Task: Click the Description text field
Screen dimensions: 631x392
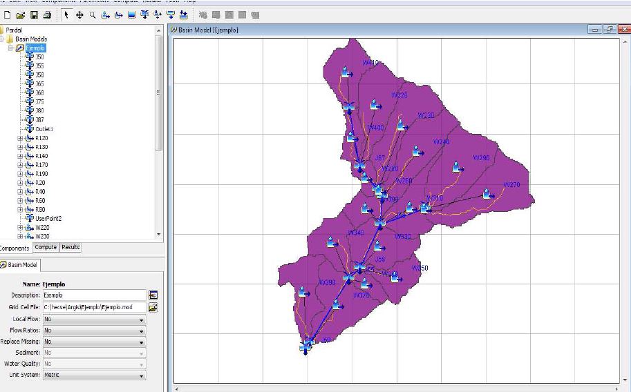Action: (93, 295)
